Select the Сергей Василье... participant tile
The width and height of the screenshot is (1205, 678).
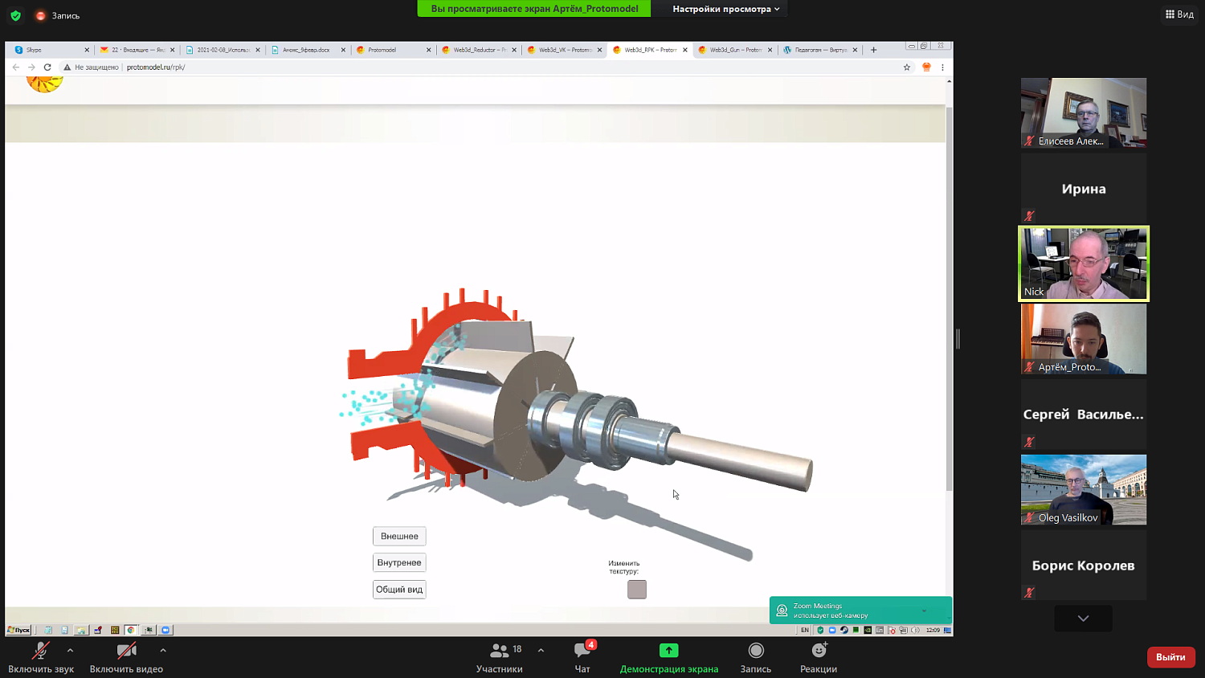[1084, 415]
